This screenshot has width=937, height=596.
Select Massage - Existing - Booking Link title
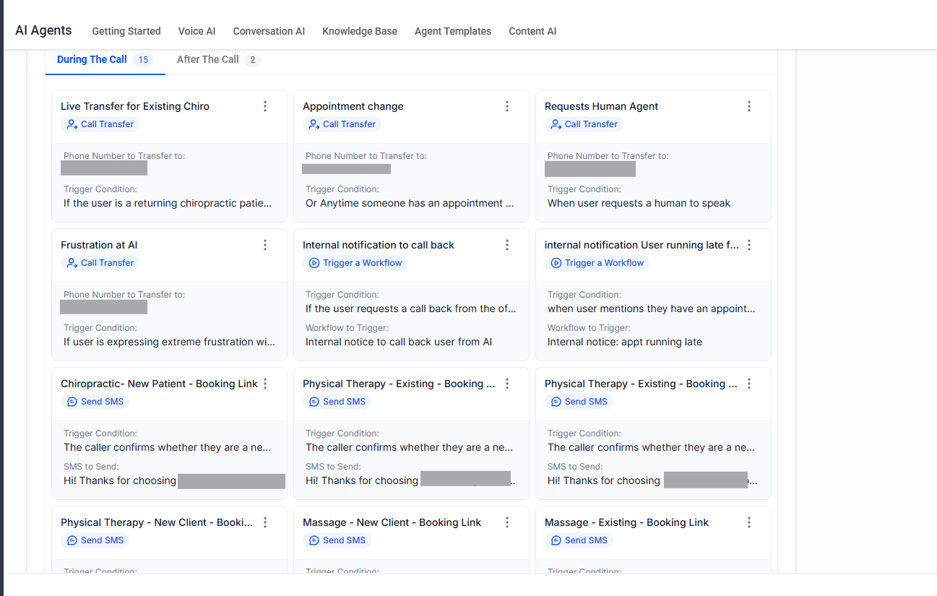627,522
